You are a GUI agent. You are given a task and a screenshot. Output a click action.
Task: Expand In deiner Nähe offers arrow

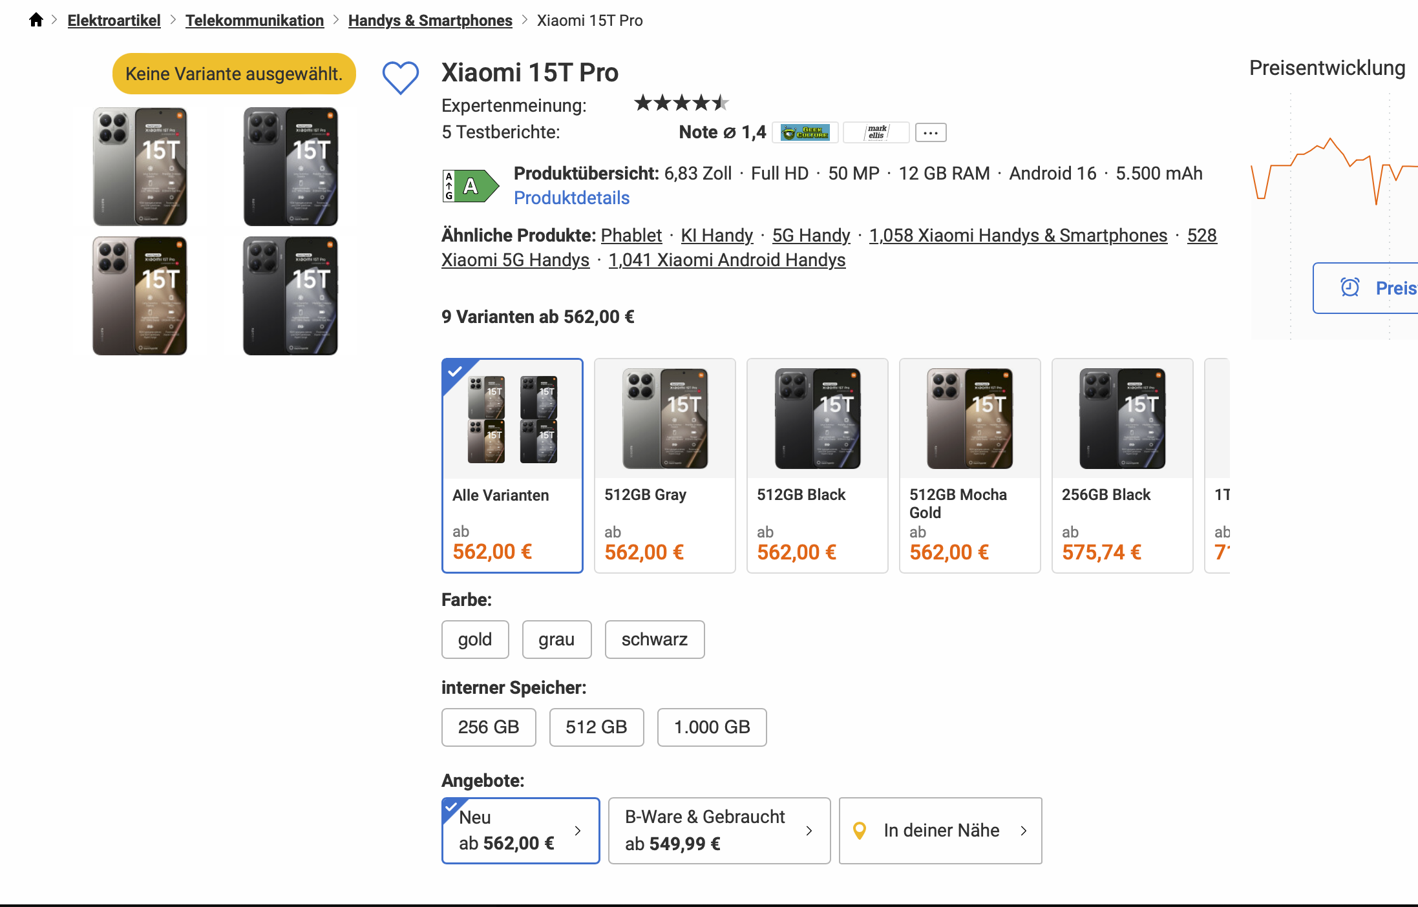(x=1023, y=831)
